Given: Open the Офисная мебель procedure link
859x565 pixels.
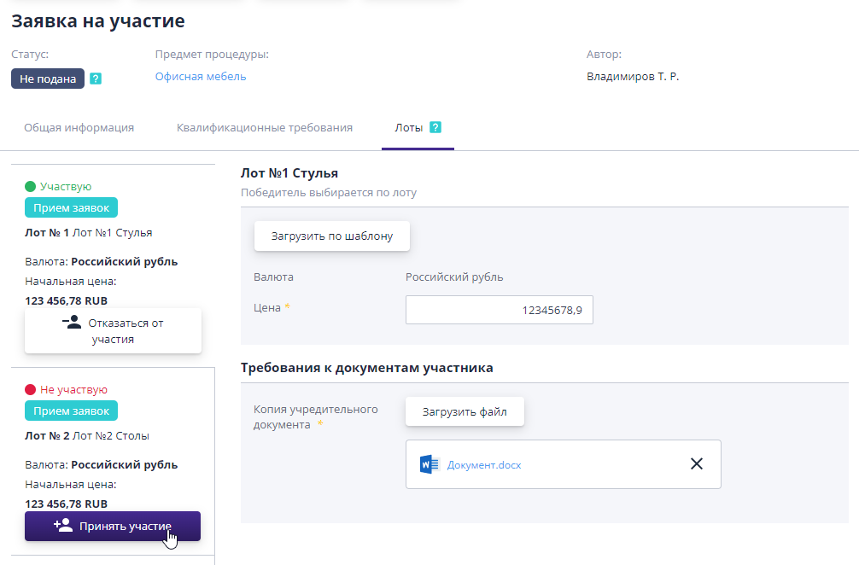Looking at the screenshot, I should tap(199, 76).
